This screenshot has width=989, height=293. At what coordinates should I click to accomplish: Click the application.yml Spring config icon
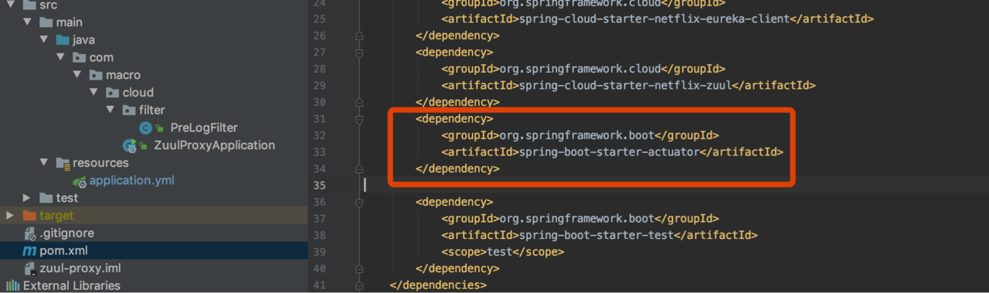[x=80, y=181]
